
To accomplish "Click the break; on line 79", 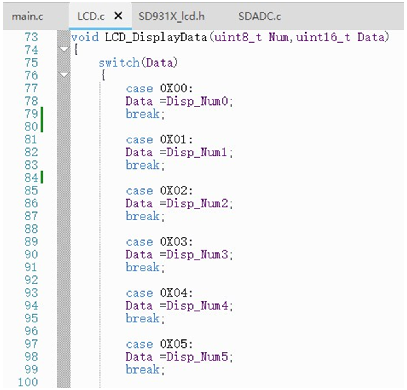I will coord(145,114).
